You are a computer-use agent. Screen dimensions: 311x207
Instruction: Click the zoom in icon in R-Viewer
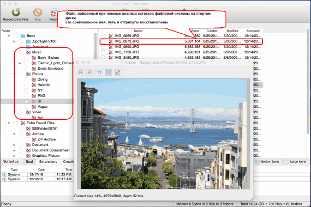[x=81, y=72]
